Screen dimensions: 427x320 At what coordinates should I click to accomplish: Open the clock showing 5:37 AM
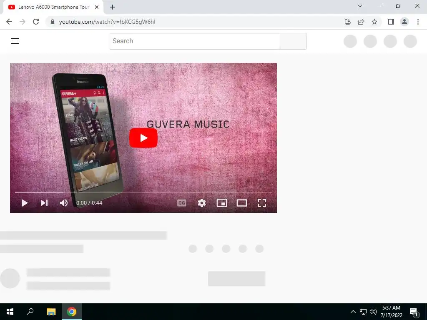(x=391, y=312)
